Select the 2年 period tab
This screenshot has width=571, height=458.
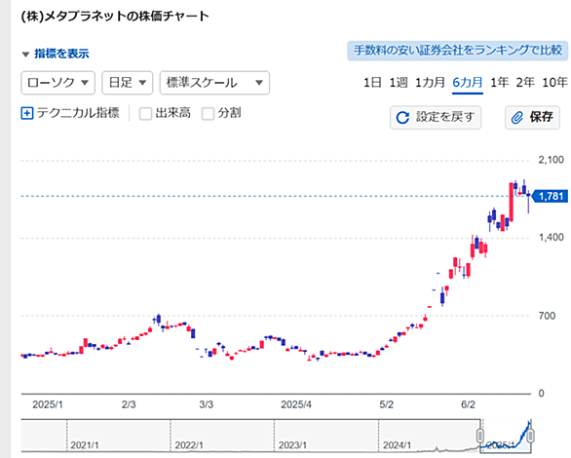525,83
